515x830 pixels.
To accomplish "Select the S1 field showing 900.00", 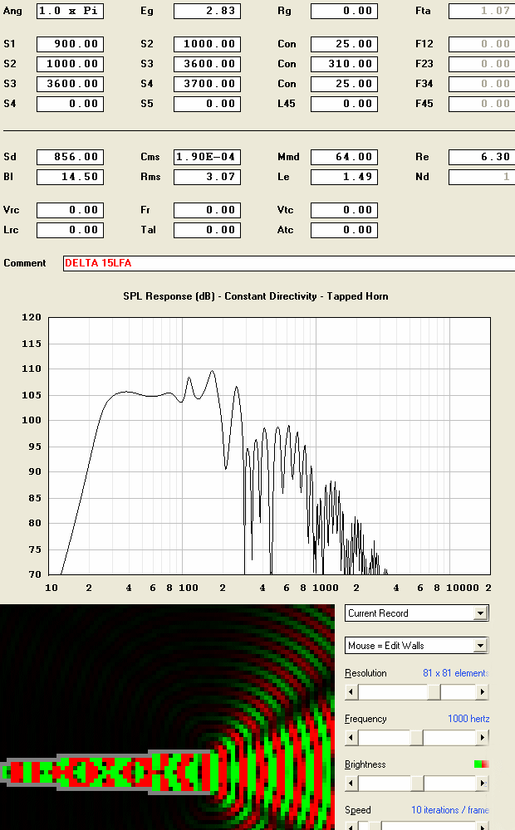I will click(70, 44).
